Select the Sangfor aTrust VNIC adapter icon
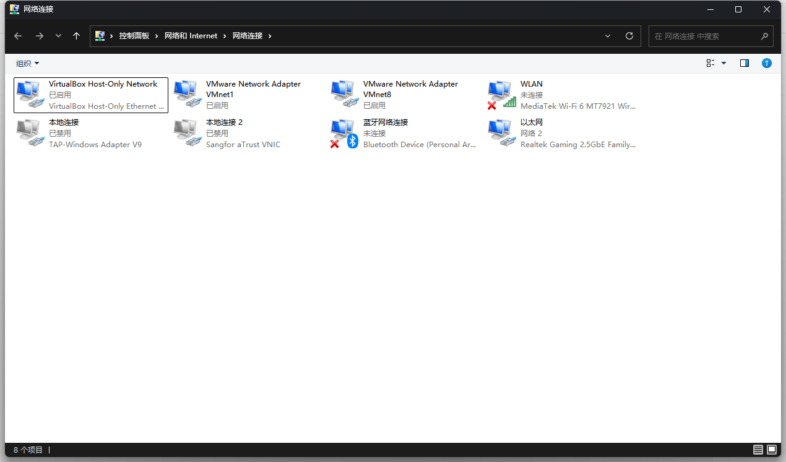 [x=187, y=133]
